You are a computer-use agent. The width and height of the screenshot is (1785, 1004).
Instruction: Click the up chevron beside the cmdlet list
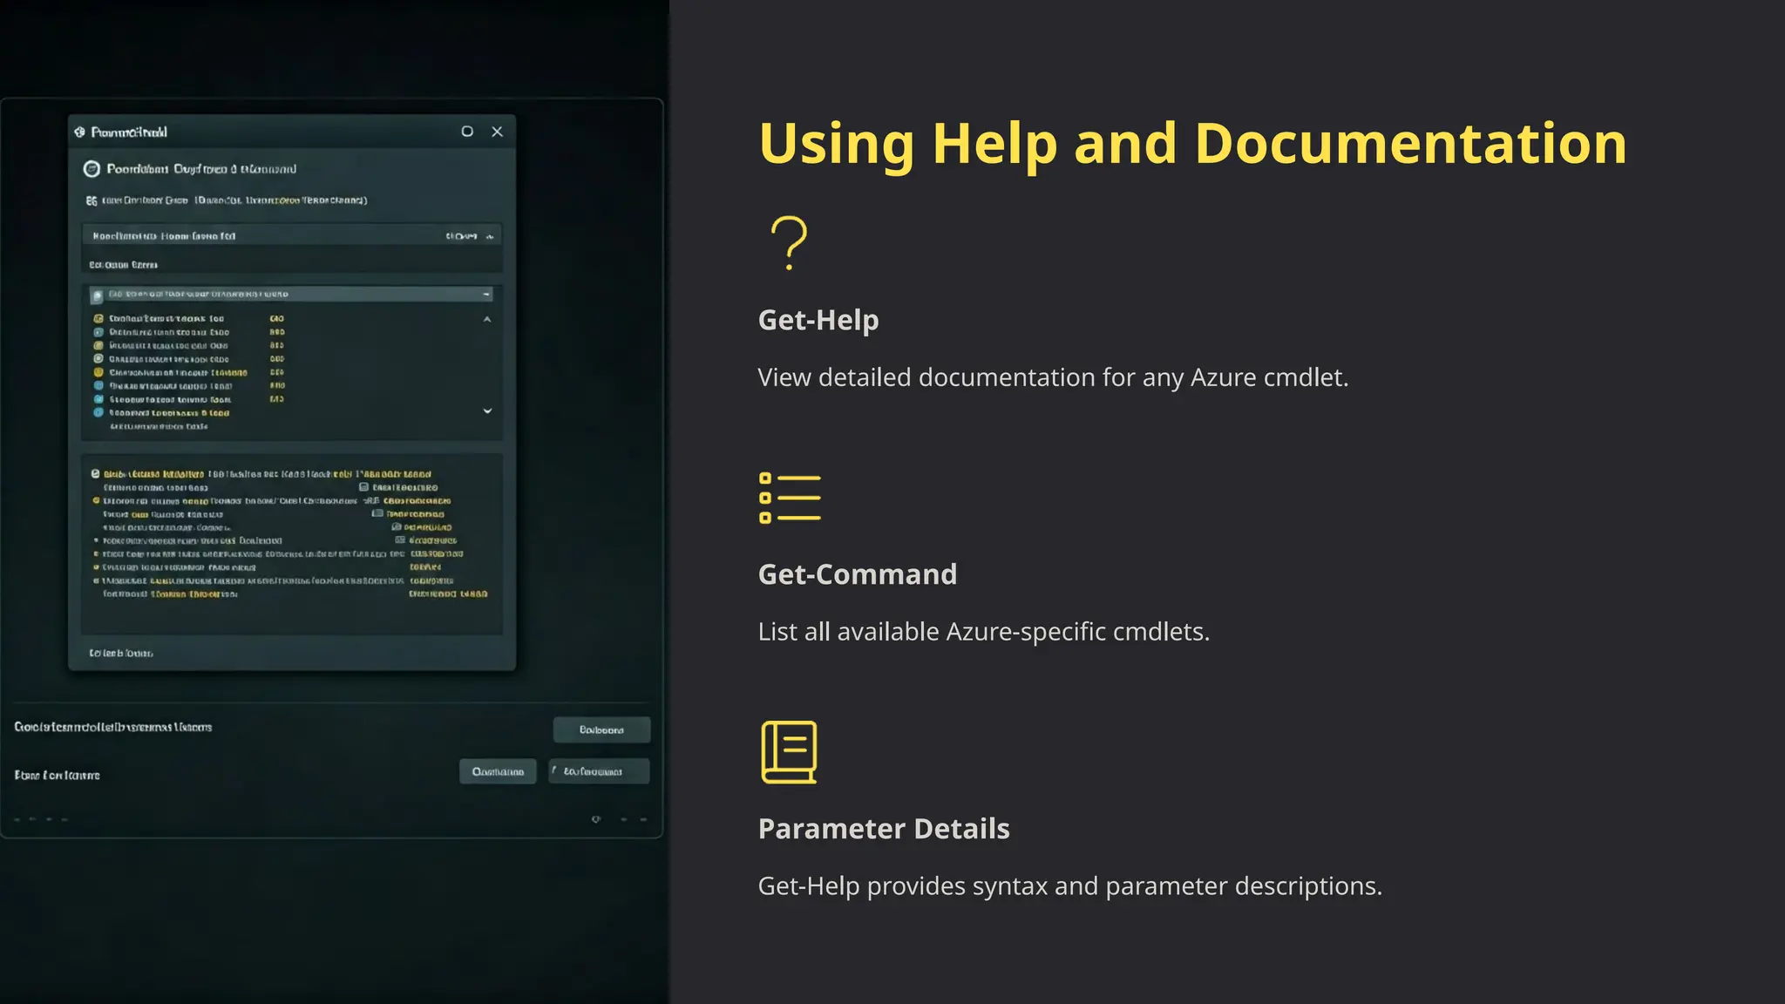click(x=487, y=319)
